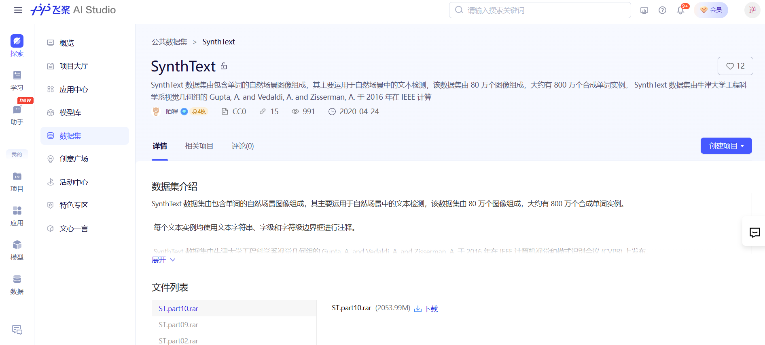765x345 pixels.
Task: Like the dataset with heart button
Action: 735,66
